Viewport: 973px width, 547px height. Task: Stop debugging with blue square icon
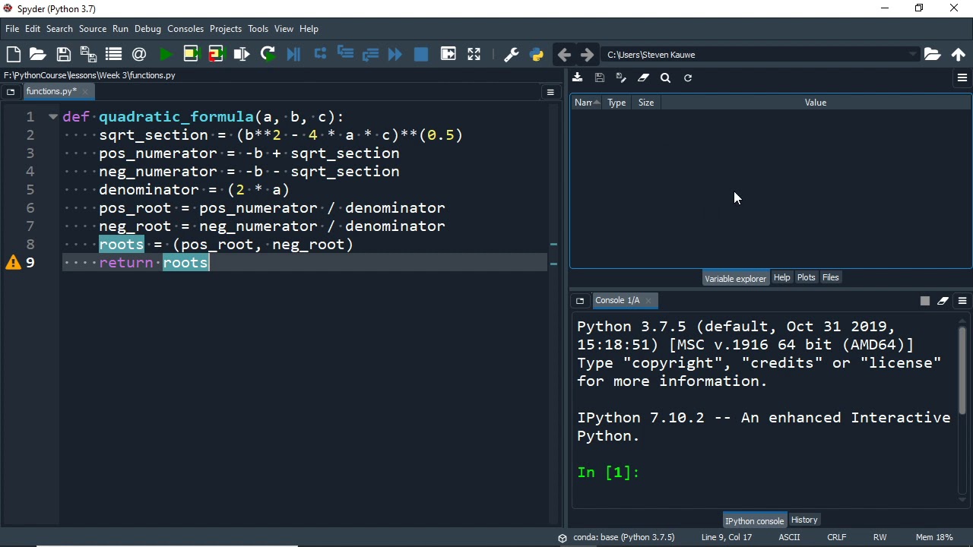421,55
